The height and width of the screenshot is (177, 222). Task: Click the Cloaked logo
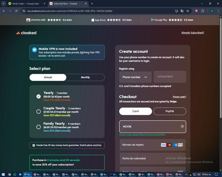click(26, 33)
